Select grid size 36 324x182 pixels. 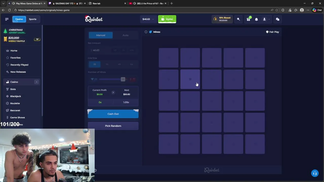pyautogui.click(x=107, y=64)
